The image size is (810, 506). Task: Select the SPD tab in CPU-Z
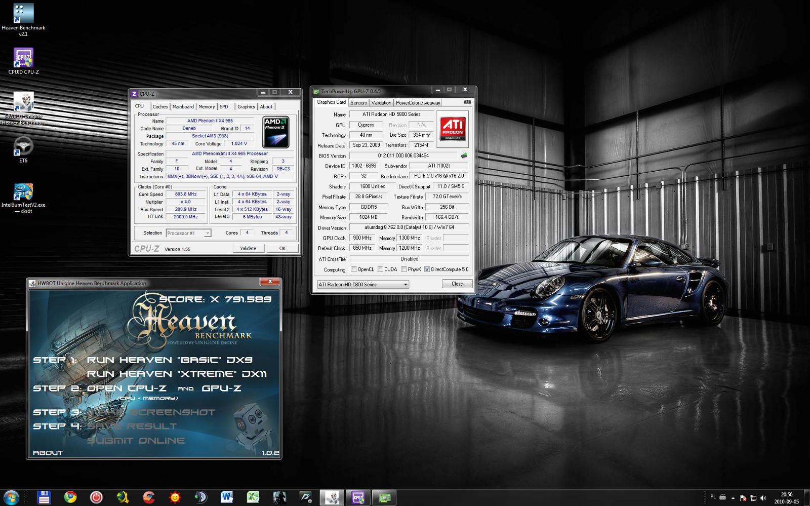point(224,107)
